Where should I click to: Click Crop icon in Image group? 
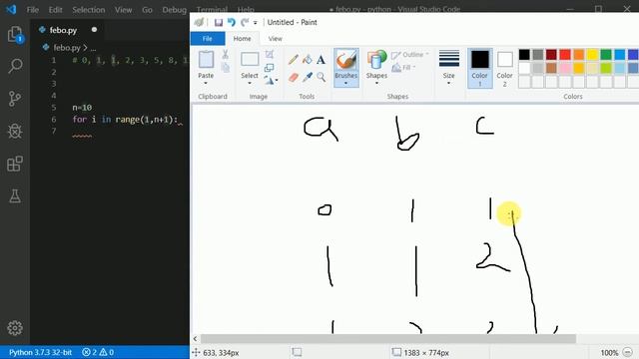270,54
